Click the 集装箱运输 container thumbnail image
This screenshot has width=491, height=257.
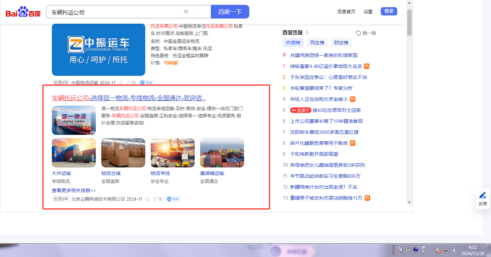pyautogui.click(x=222, y=153)
